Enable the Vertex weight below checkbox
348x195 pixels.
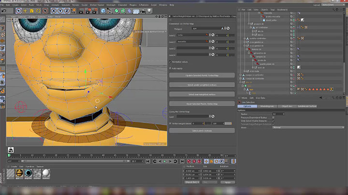(x=170, y=124)
